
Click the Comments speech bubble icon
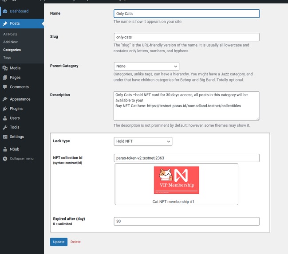pos(5,87)
